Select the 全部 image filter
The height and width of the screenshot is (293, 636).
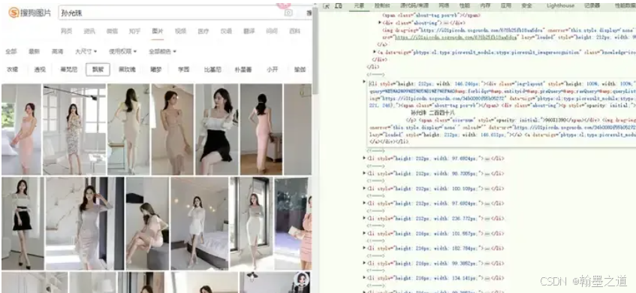tap(11, 52)
